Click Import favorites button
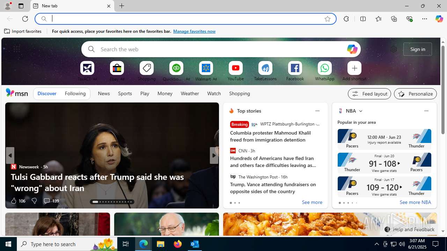Viewport: 447px width, 251px height. tap(23, 31)
